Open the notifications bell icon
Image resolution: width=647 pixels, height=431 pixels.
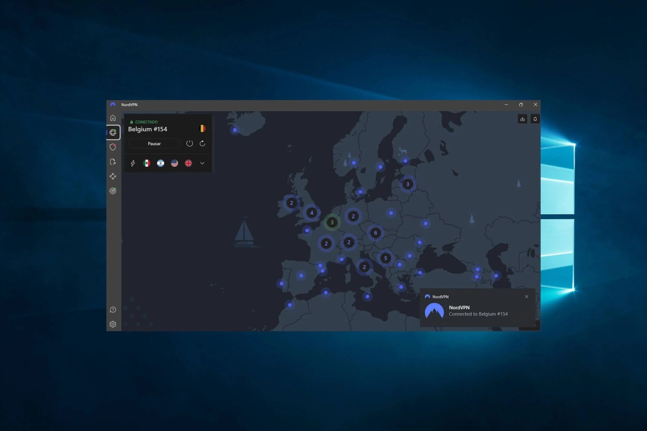(535, 119)
